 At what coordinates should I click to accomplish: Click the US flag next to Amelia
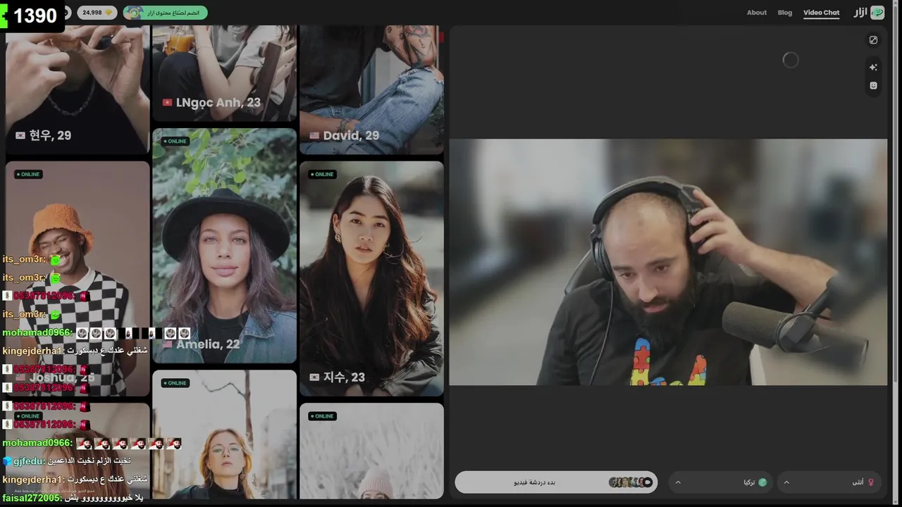pos(167,345)
